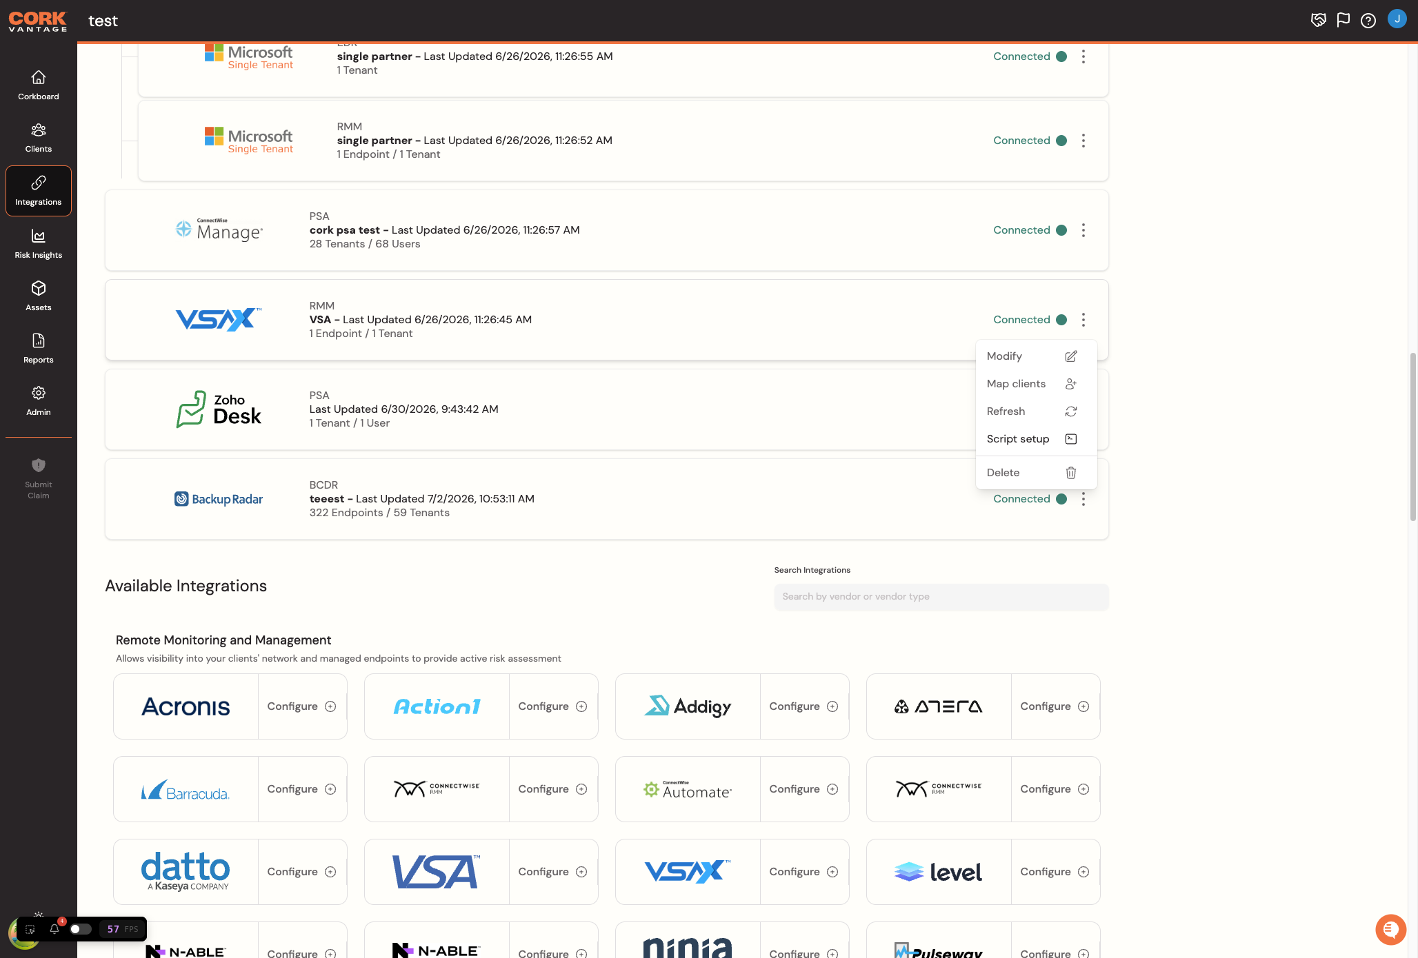Open the Corkboard sidebar icon
The image size is (1418, 958).
point(39,85)
